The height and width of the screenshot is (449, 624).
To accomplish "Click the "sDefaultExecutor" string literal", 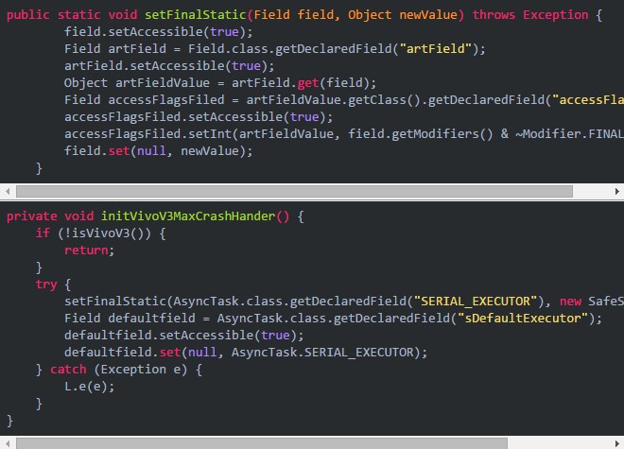I will click(523, 319).
